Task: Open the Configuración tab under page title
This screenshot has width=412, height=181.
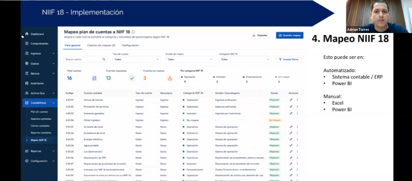Action: (x=130, y=45)
